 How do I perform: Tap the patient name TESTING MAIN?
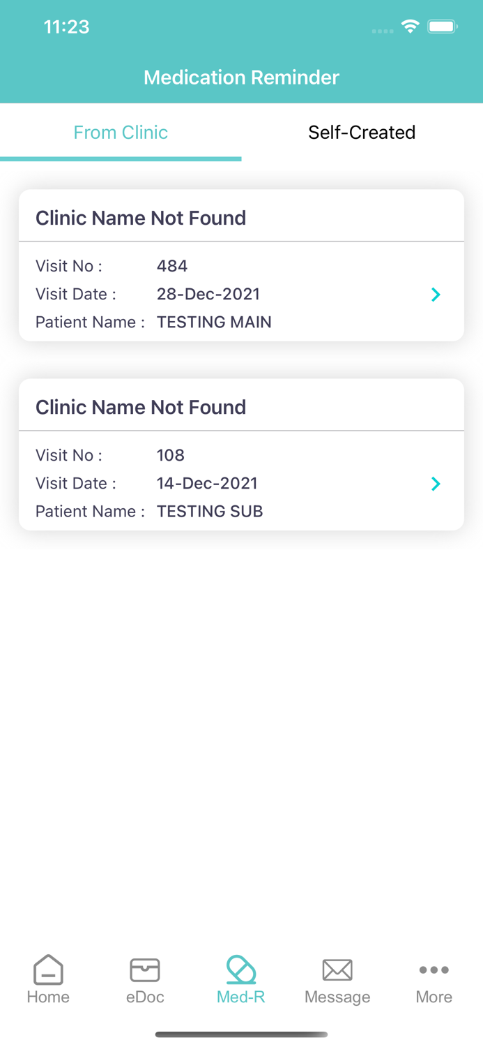pyautogui.click(x=214, y=322)
